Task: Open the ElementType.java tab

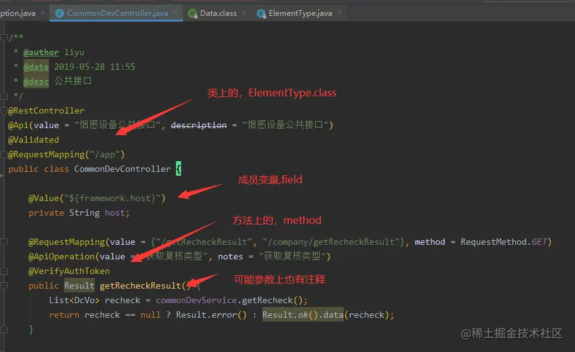Action: tap(300, 13)
